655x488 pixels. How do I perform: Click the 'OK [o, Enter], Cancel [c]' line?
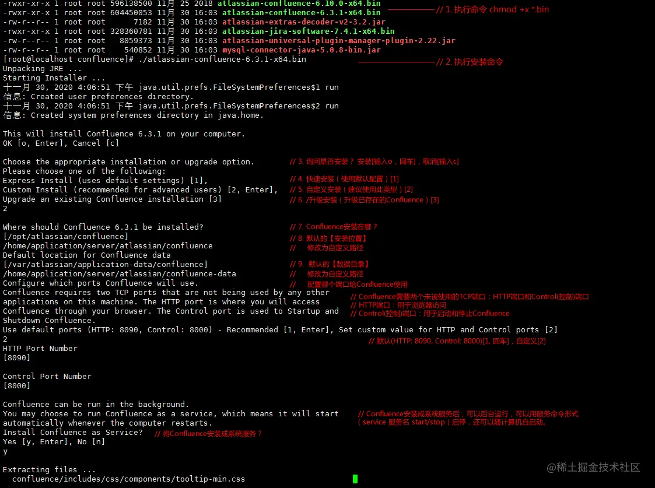pos(61,143)
